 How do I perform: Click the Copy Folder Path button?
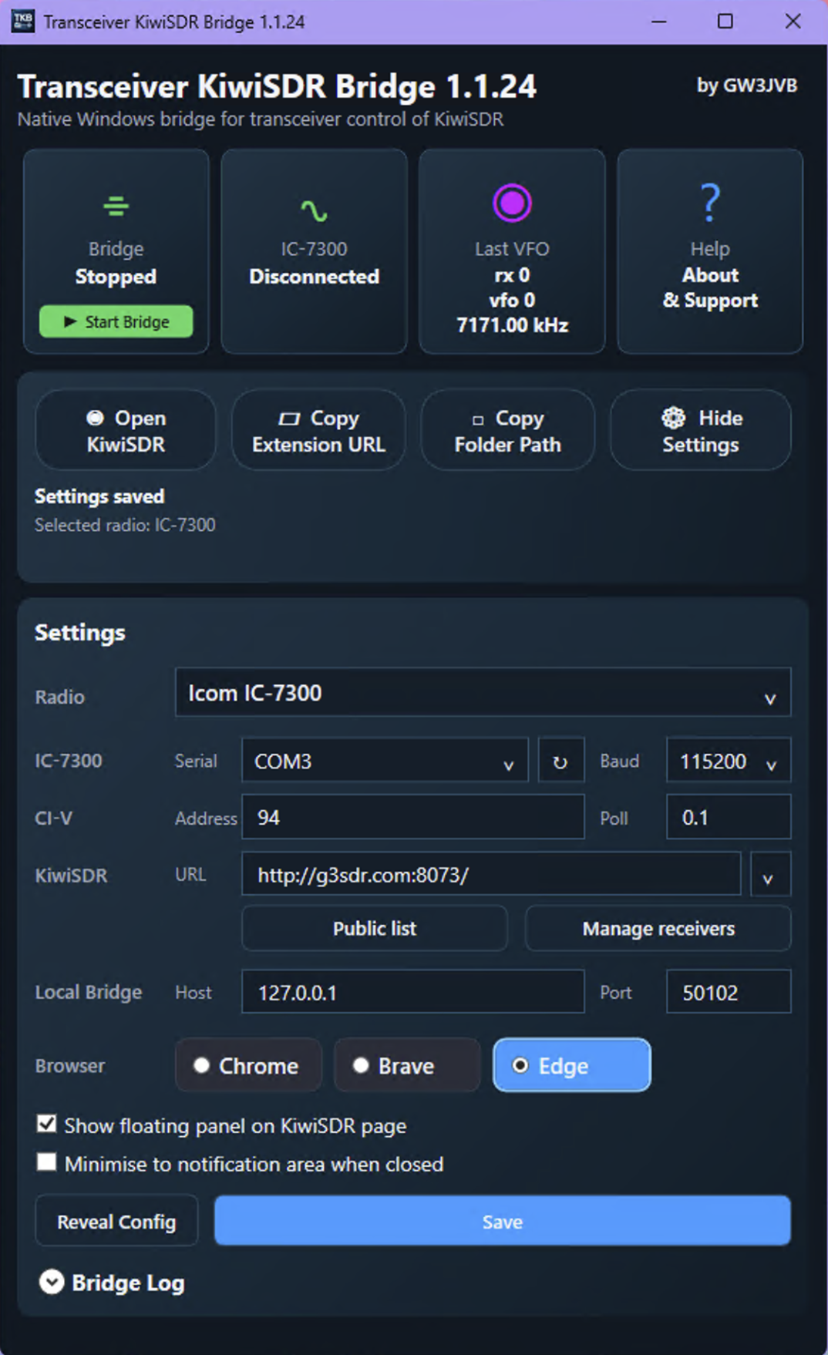coord(507,430)
